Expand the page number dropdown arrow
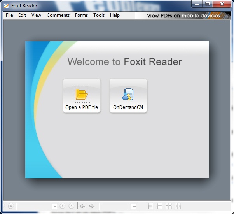The height and width of the screenshot is (214, 234). tap(55, 207)
